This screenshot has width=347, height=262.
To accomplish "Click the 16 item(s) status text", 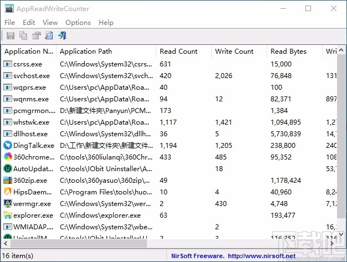I will [x=18, y=256].
